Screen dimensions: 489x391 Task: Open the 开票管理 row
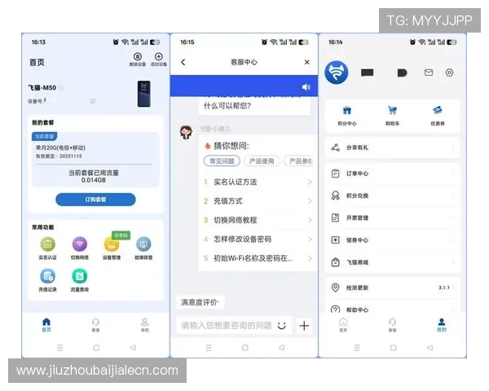[x=392, y=218]
